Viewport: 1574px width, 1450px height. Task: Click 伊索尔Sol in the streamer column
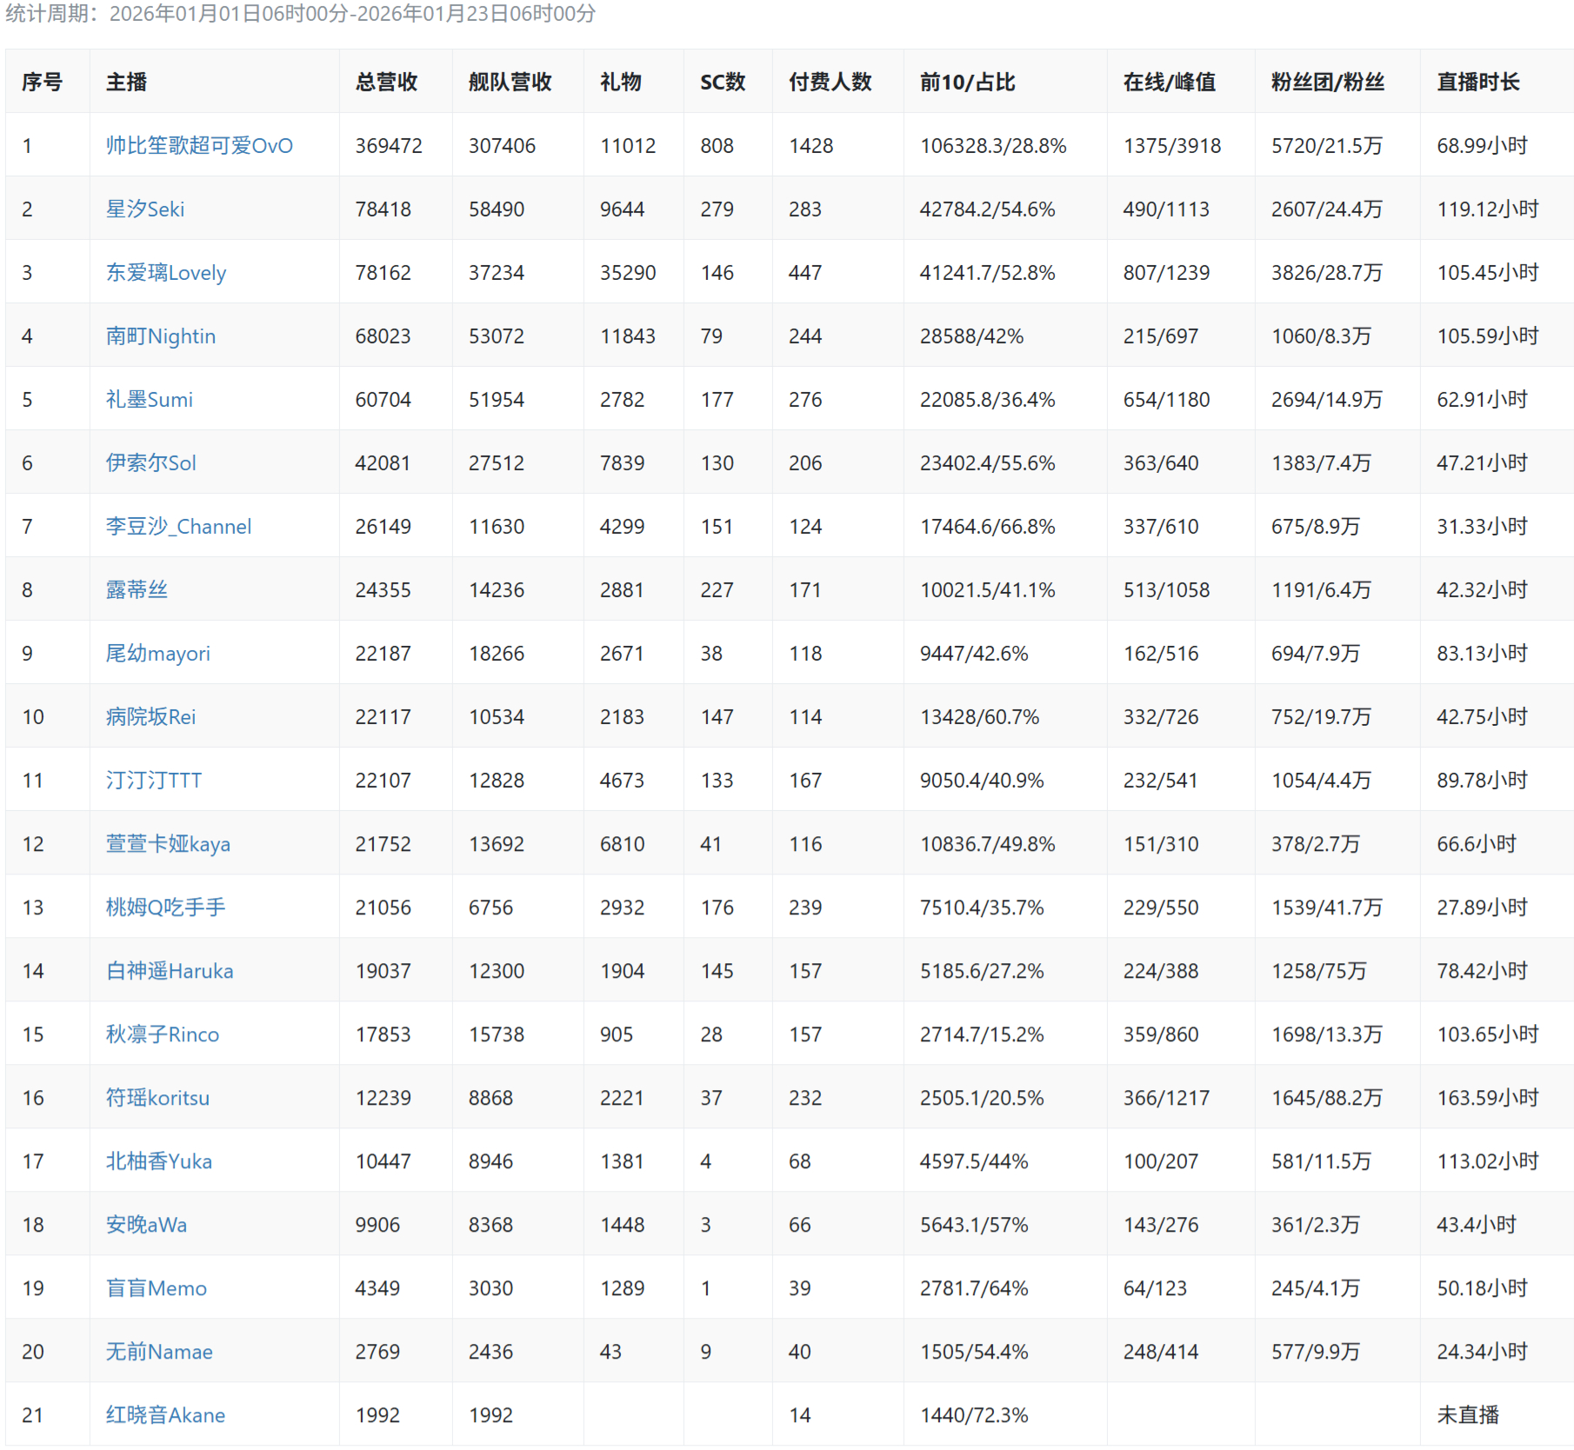[151, 462]
